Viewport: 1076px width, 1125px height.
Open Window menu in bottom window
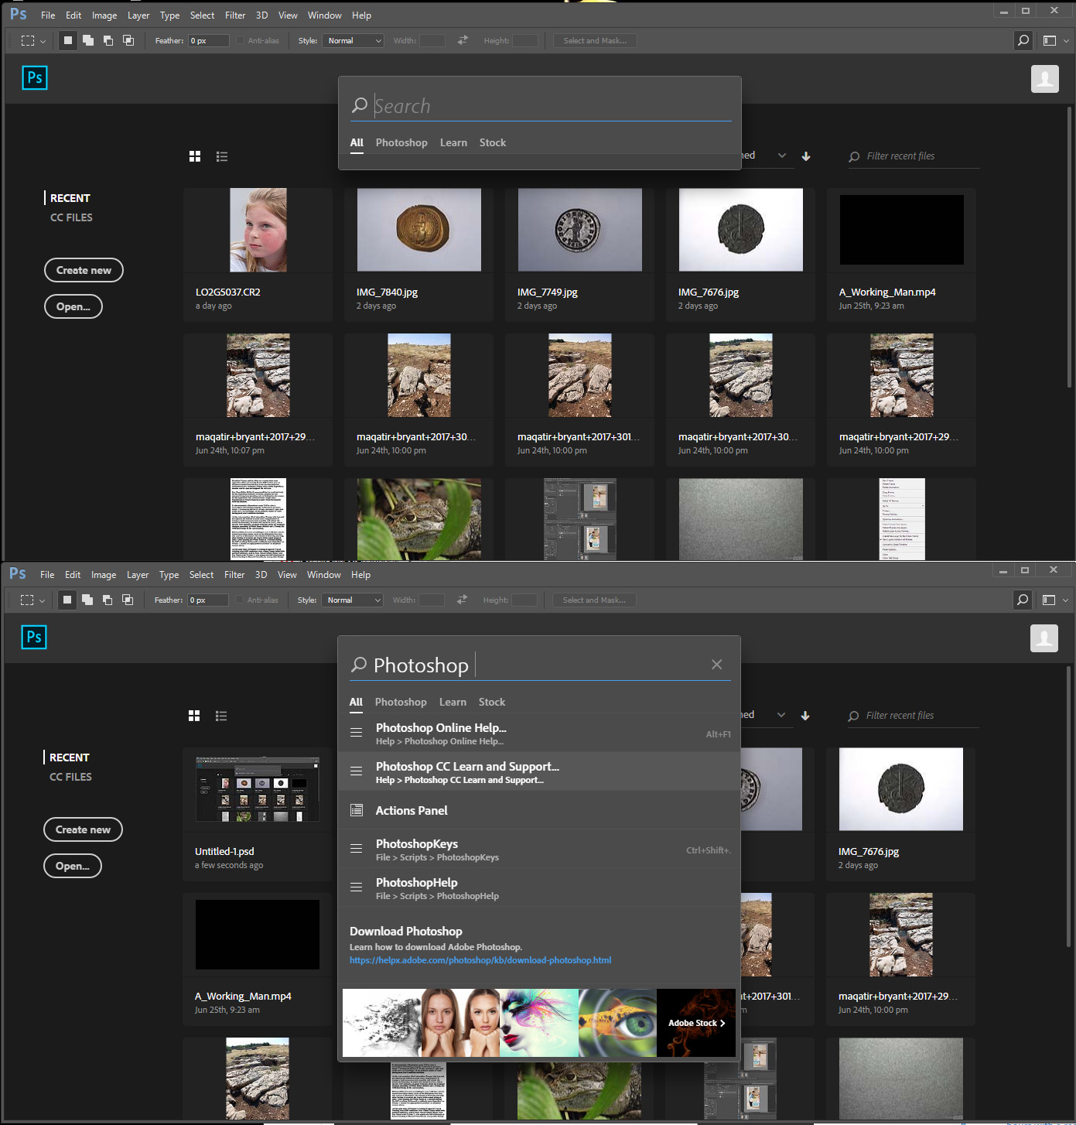pyautogui.click(x=324, y=575)
